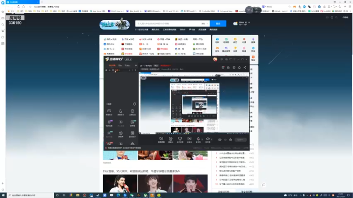Image resolution: width=353 pixels, height=198 pixels.
Task: Open the 电视剧 category shortcut
Action: 226,40
